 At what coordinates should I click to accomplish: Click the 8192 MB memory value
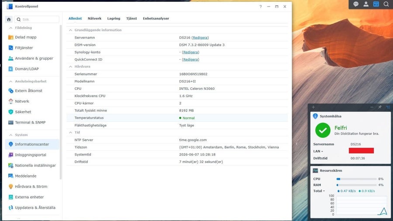pyautogui.click(x=186, y=111)
